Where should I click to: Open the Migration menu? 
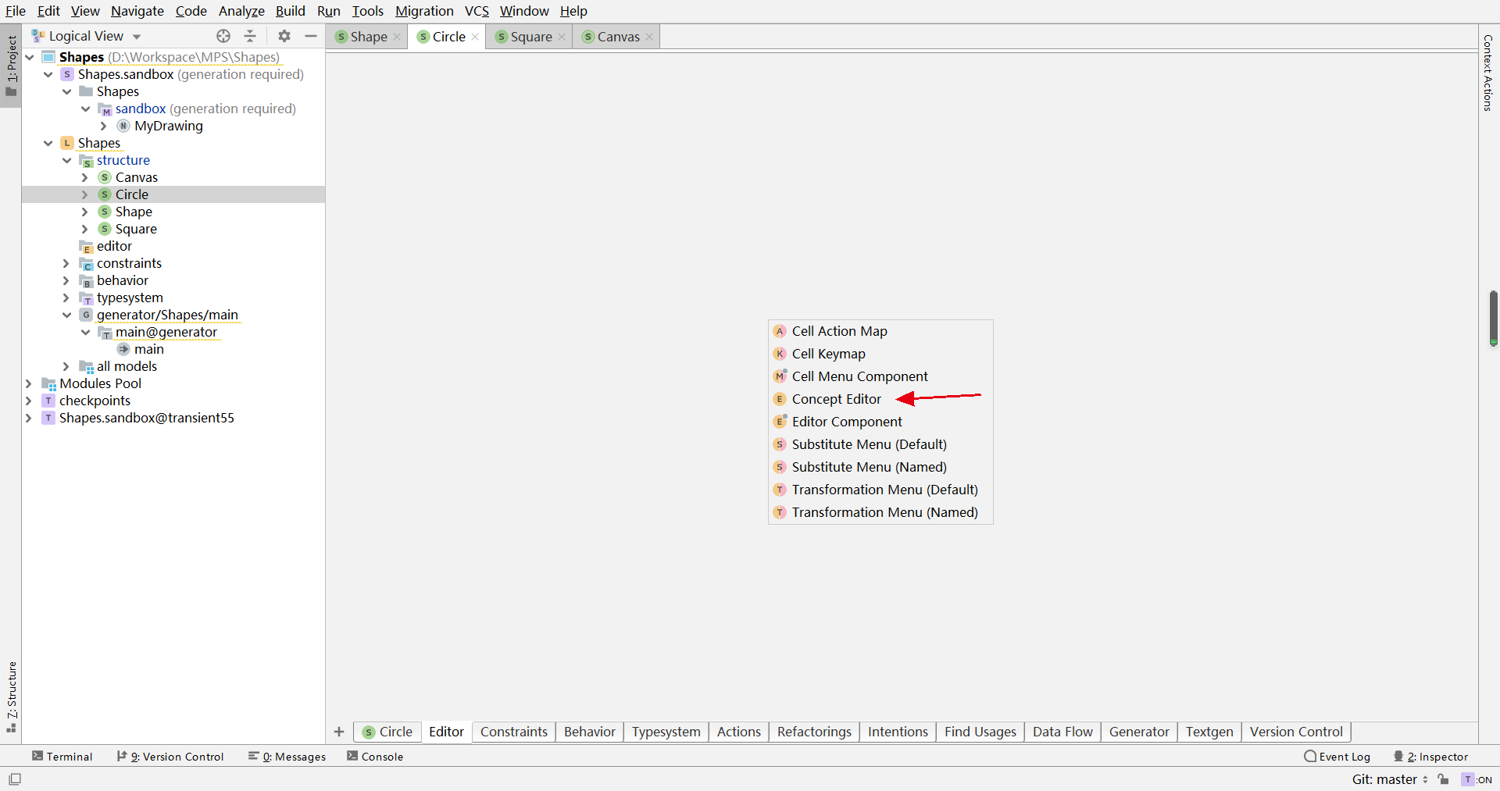click(424, 11)
